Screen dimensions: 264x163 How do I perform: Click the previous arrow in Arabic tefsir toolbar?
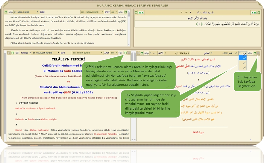(x=146, y=53)
